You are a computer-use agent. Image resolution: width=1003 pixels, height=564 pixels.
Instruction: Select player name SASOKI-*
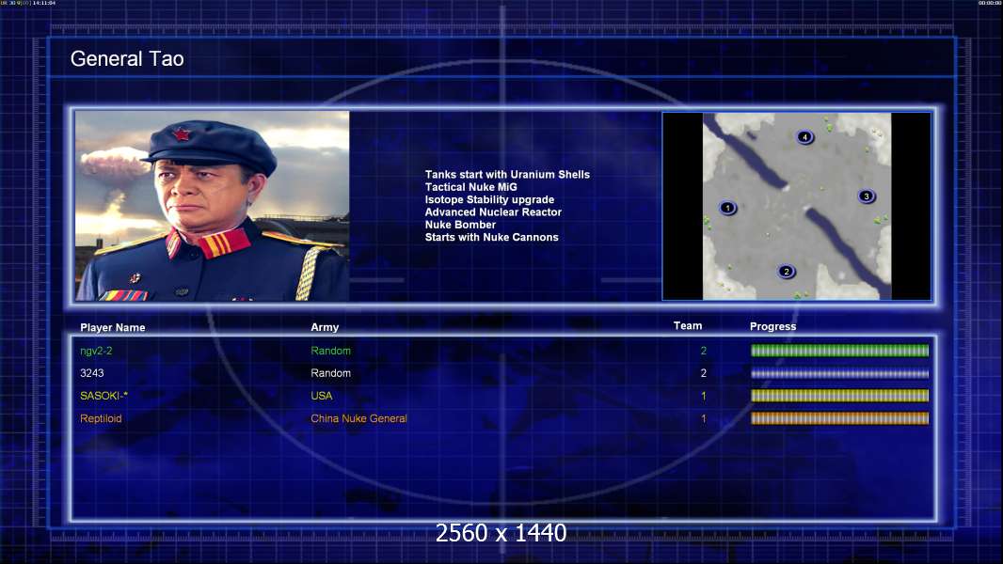pos(103,396)
